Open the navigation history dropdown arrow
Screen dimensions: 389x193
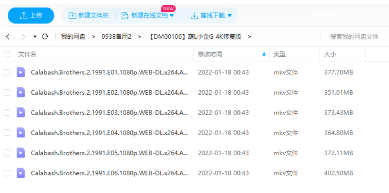pyautogui.click(x=35, y=37)
